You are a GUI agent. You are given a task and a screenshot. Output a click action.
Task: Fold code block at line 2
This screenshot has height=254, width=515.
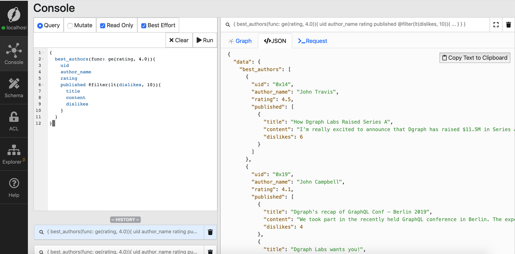[43, 59]
